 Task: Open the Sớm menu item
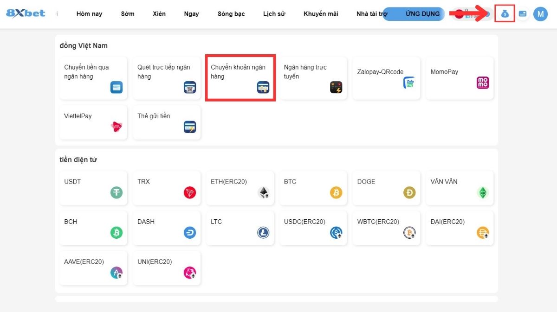[x=128, y=14]
